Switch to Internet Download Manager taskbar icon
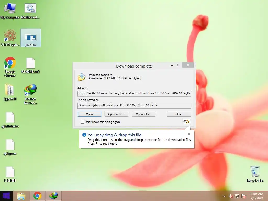Image resolution: width=268 pixels, height=201 pixels. tap(53, 196)
